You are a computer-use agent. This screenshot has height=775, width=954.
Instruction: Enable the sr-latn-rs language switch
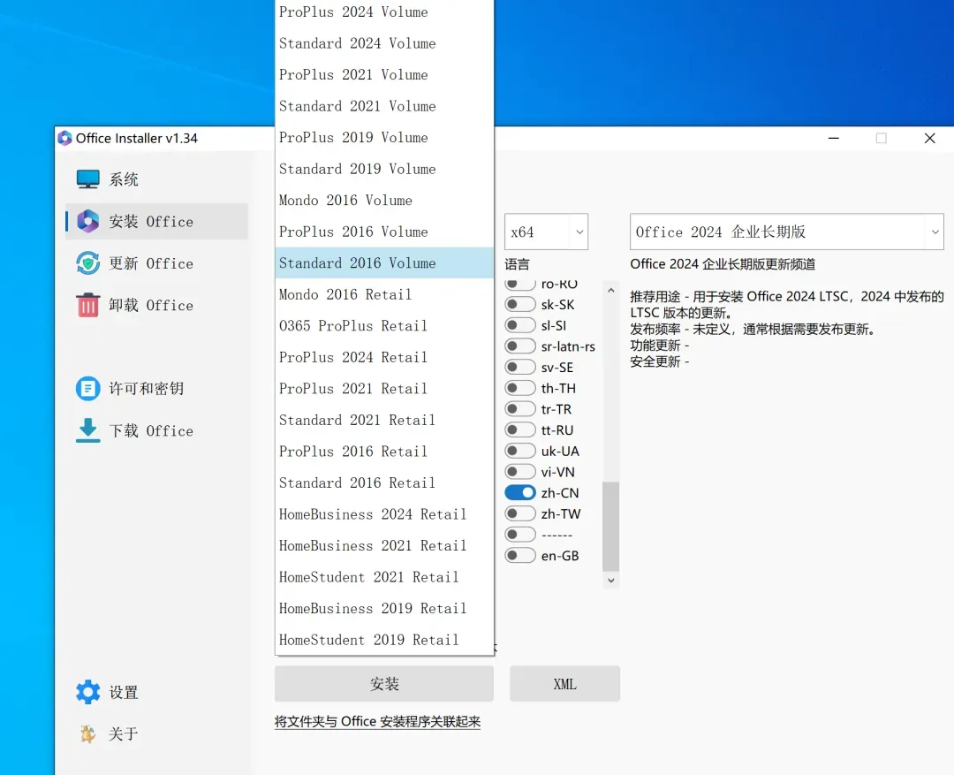520,346
